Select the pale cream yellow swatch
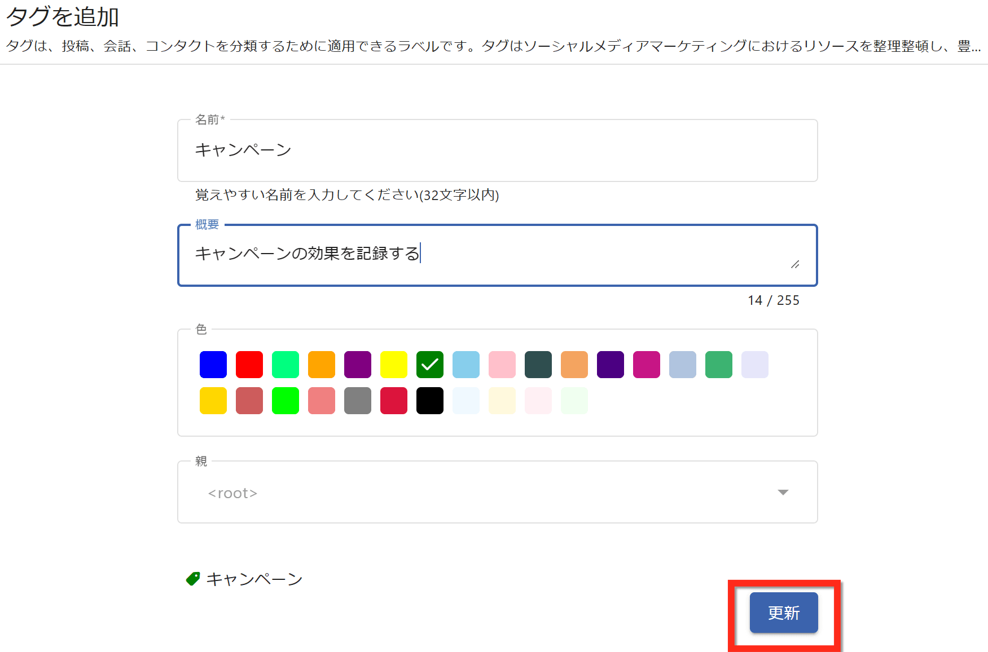The width and height of the screenshot is (988, 652). click(502, 401)
